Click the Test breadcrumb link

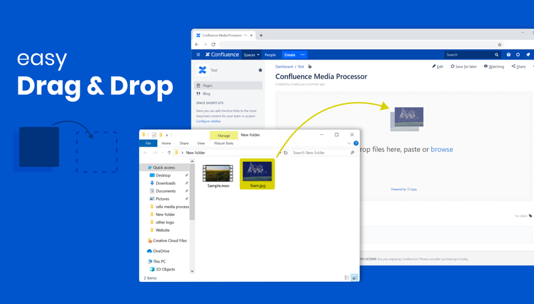point(300,67)
